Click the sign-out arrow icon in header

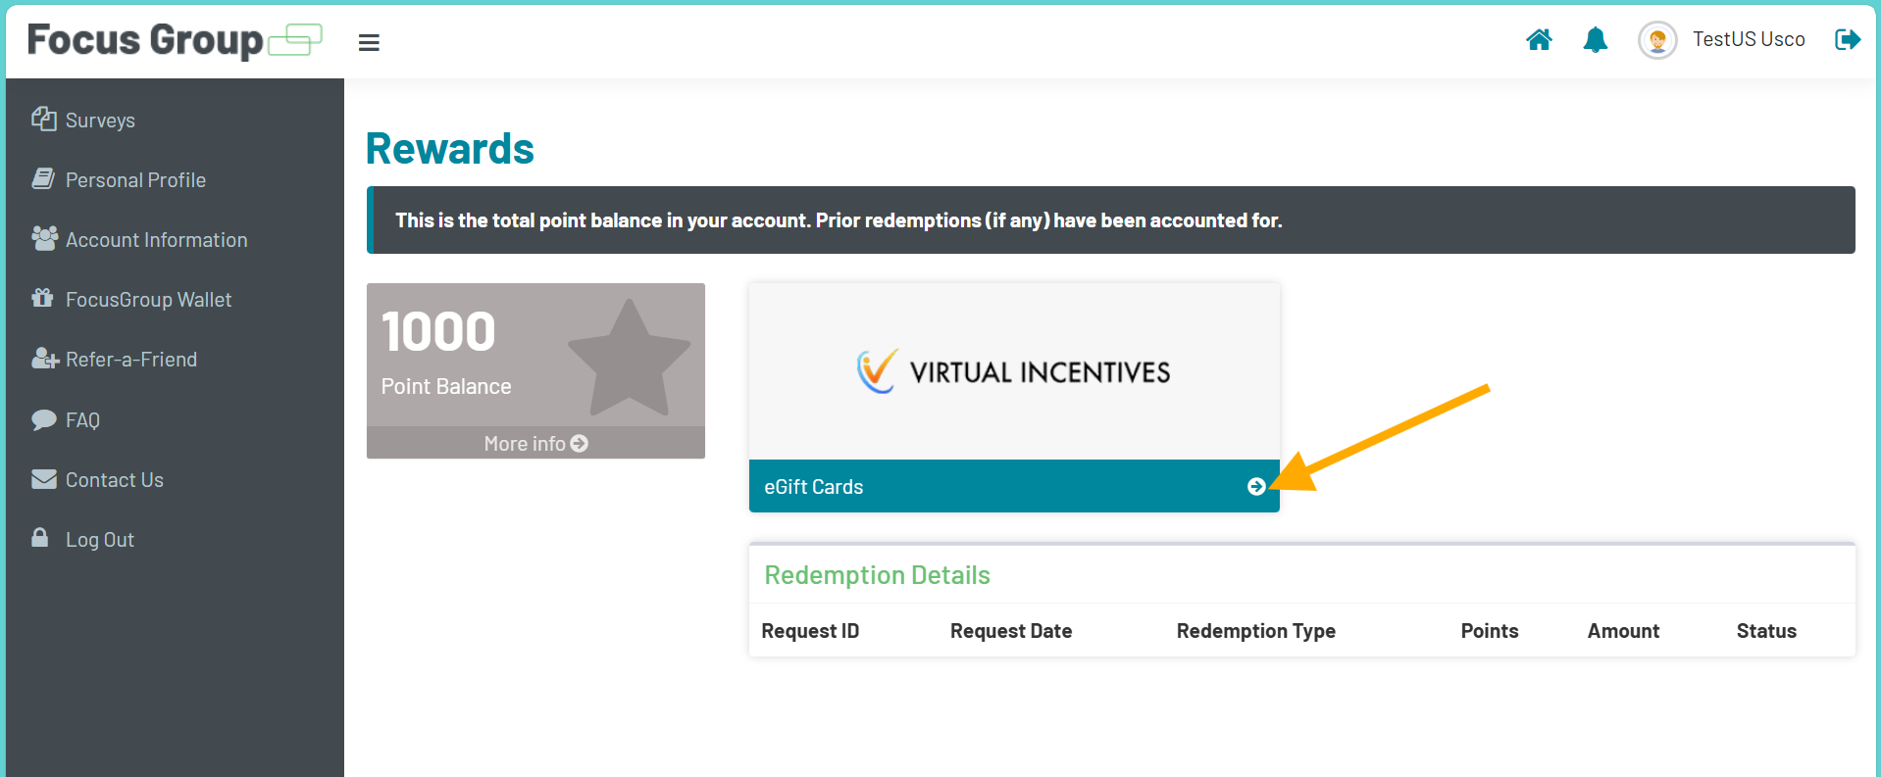[1848, 39]
